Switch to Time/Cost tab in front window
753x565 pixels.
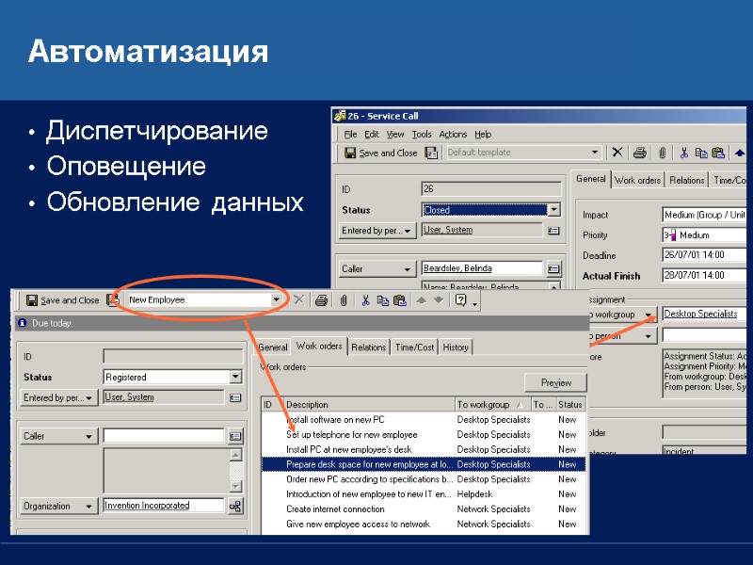click(414, 347)
